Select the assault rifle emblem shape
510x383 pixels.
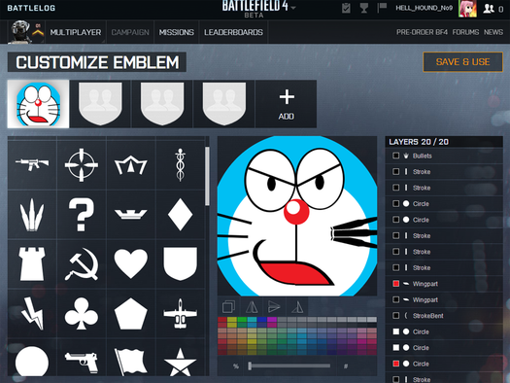32,164
